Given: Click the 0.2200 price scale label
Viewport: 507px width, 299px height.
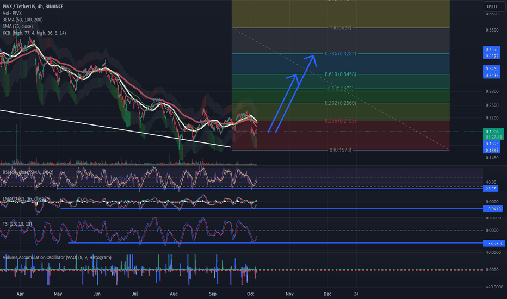Looking at the screenshot, I should click(492, 118).
